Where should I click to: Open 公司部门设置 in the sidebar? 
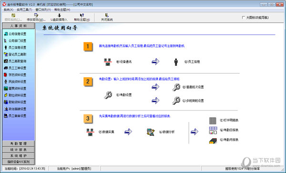tap(15, 41)
